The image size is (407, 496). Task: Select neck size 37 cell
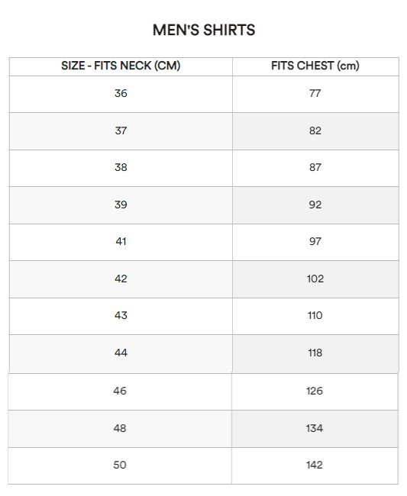pyautogui.click(x=121, y=131)
